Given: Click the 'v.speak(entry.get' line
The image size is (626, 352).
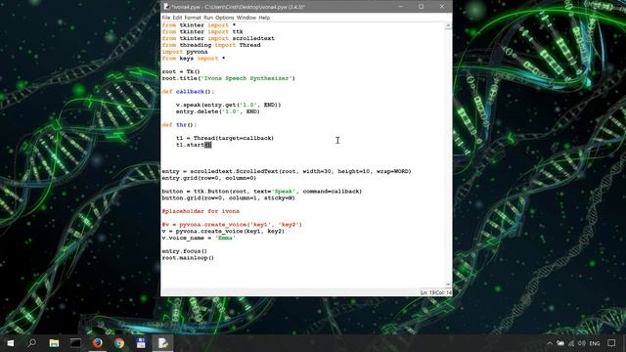Looking at the screenshot, I should pos(228,105).
